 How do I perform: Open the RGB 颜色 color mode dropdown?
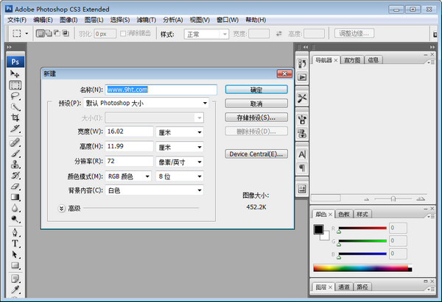[x=128, y=176]
